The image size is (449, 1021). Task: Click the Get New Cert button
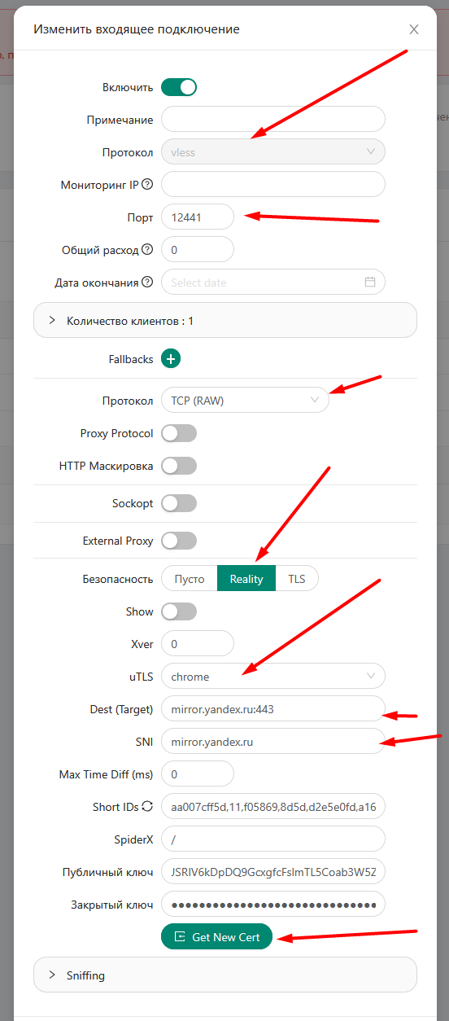(x=216, y=936)
